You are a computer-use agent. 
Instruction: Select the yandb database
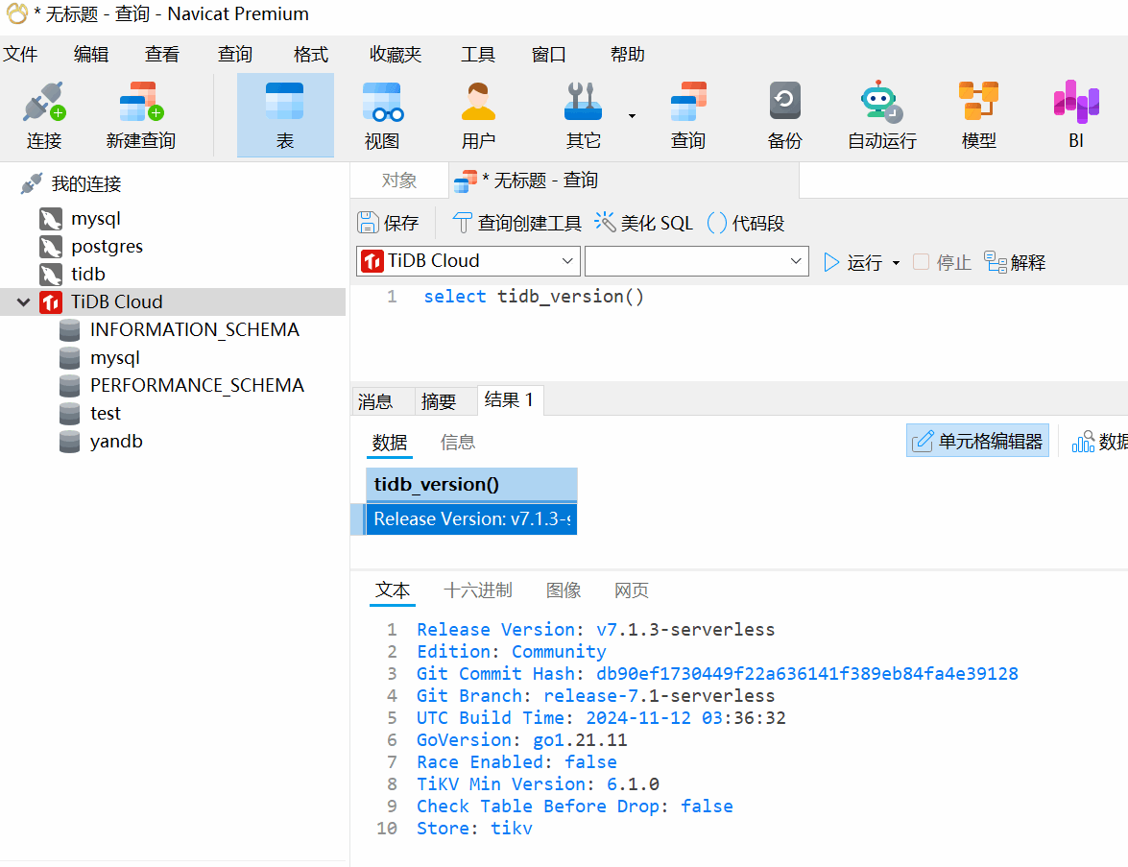(116, 441)
